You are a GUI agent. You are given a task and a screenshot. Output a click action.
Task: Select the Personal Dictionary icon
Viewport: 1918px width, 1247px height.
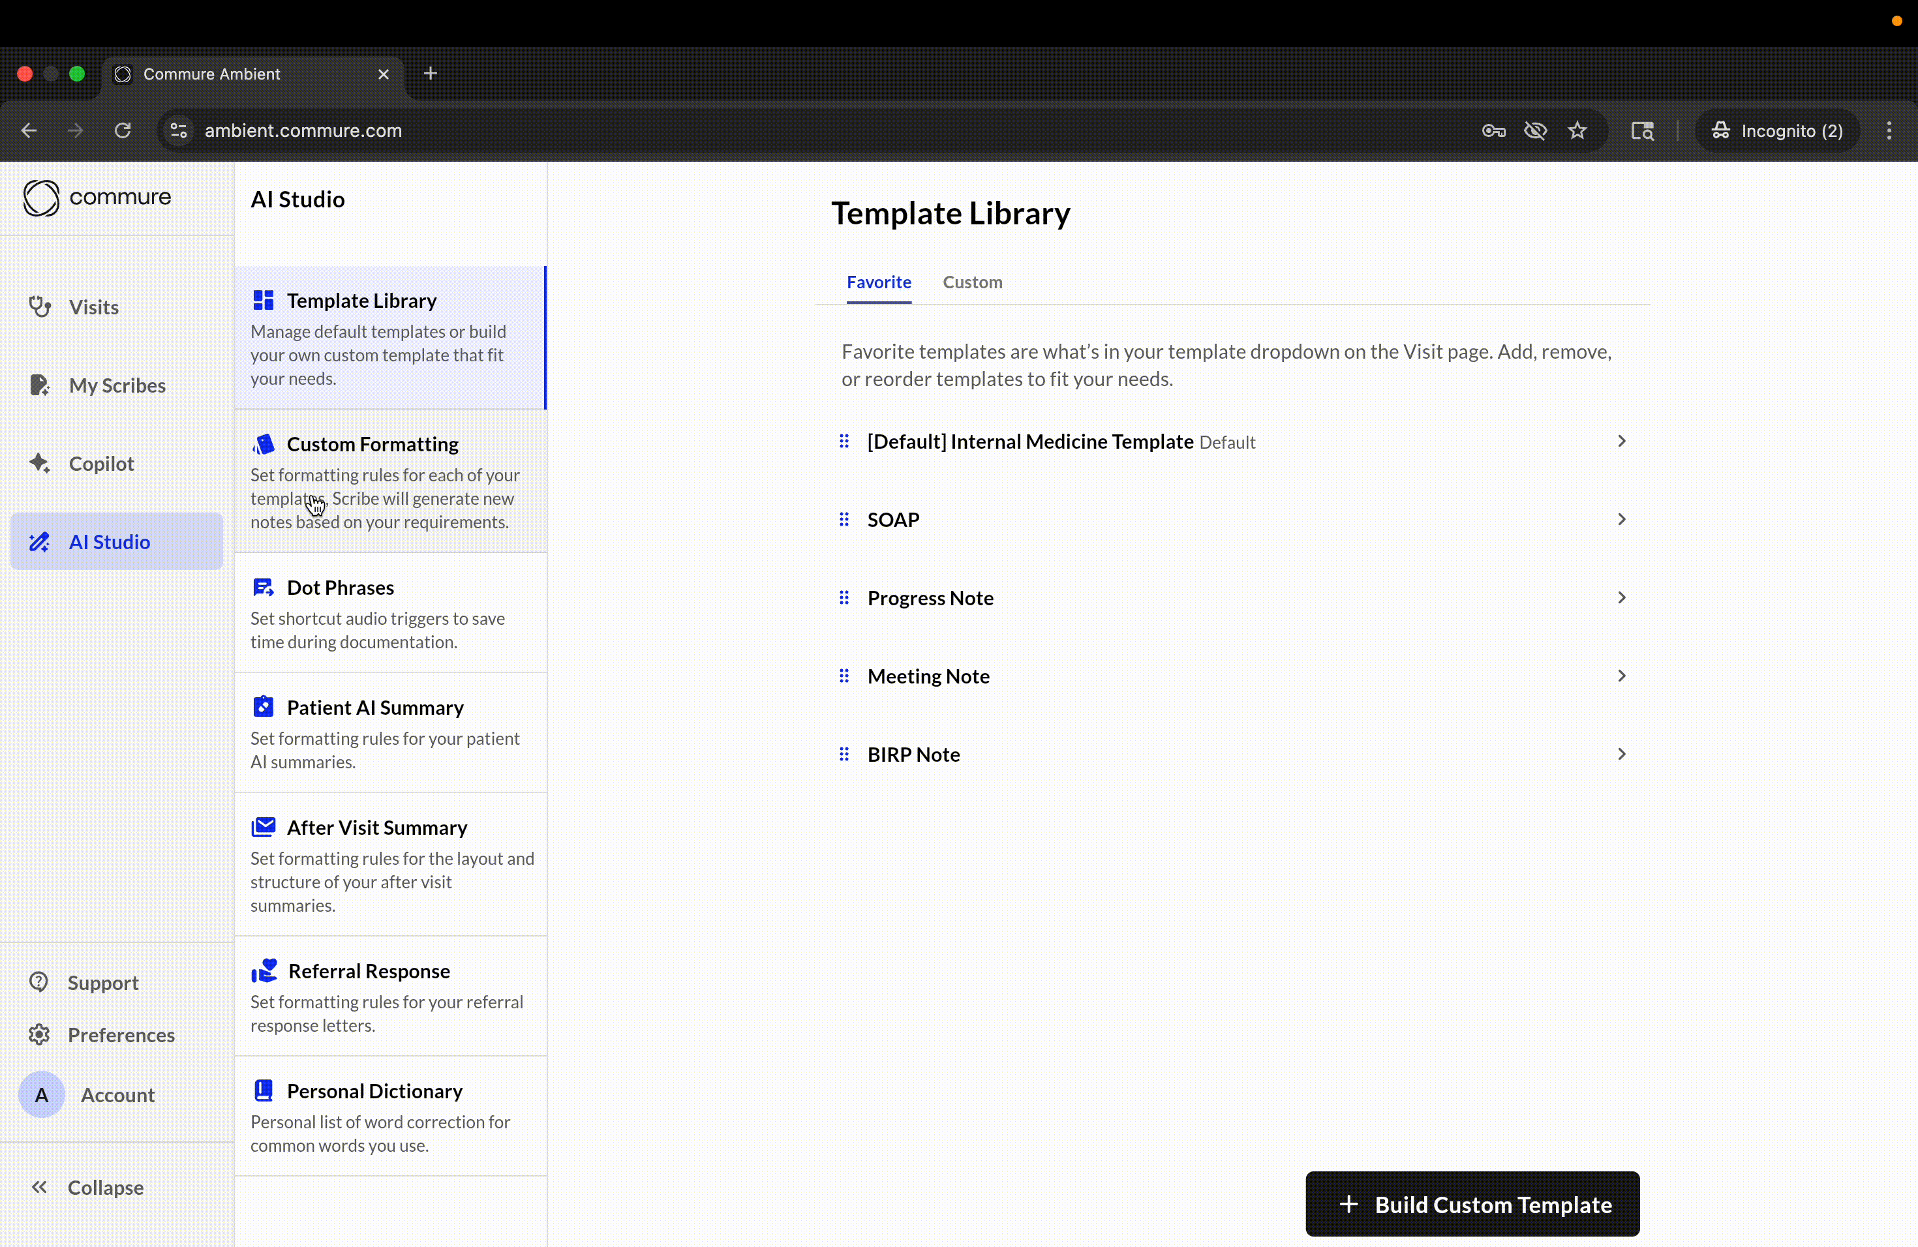264,1090
